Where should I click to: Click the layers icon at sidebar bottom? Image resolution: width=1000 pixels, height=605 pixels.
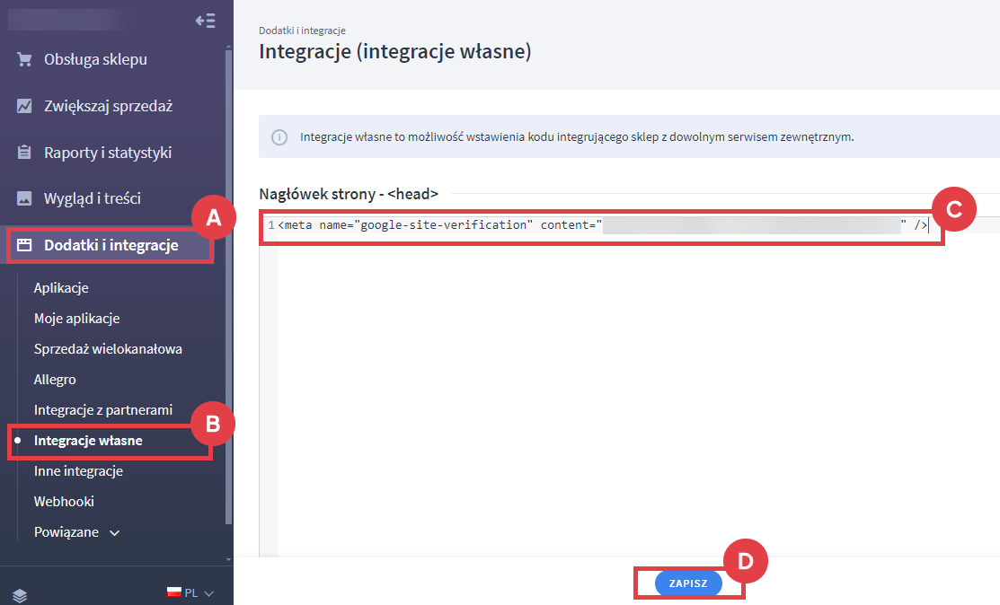[20, 594]
